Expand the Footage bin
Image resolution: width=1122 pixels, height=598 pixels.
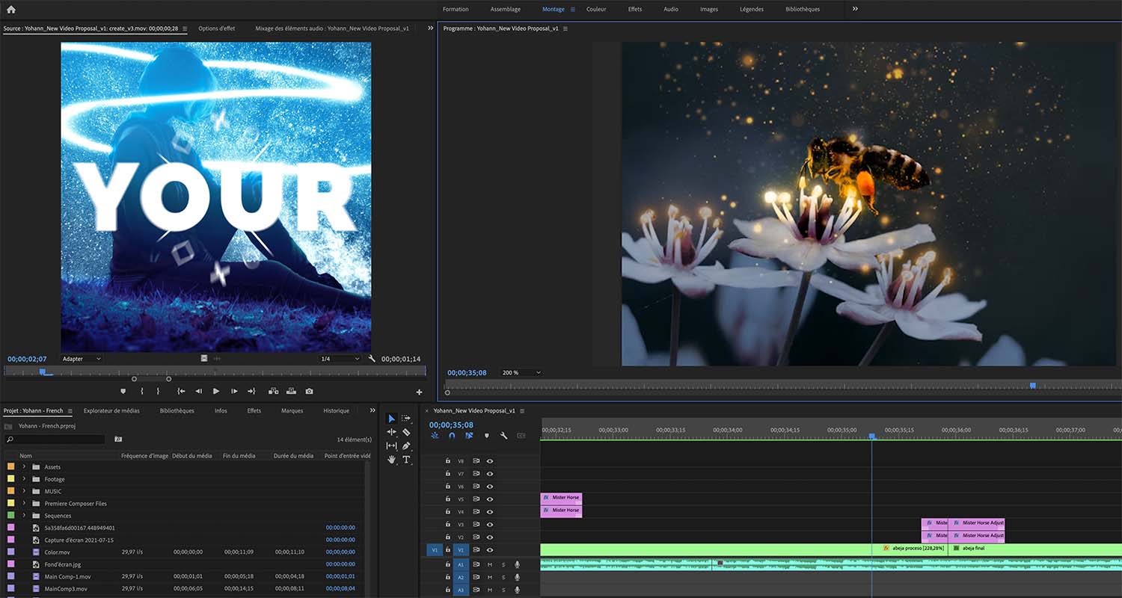point(24,479)
